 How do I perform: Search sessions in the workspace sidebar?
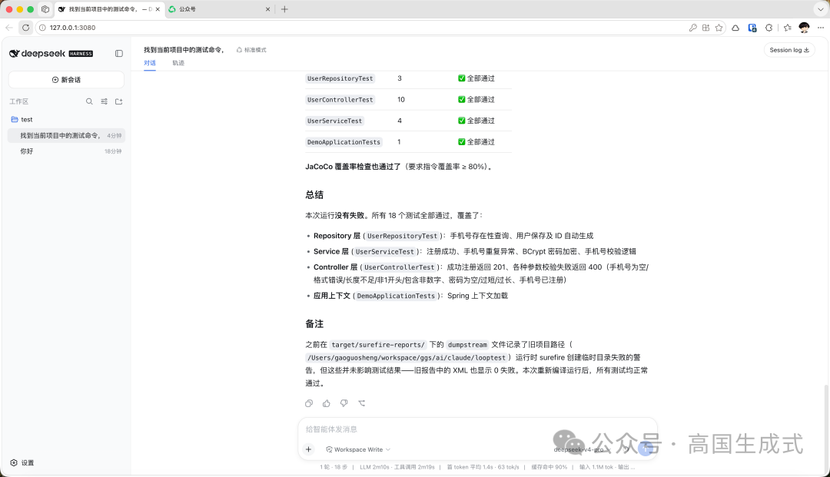point(89,101)
